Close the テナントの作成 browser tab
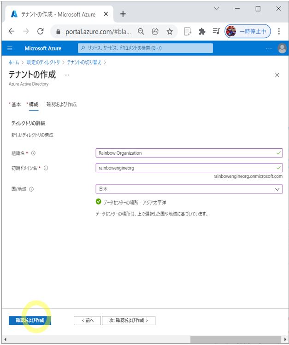Screen dimensions: 289x345 pos(106,14)
